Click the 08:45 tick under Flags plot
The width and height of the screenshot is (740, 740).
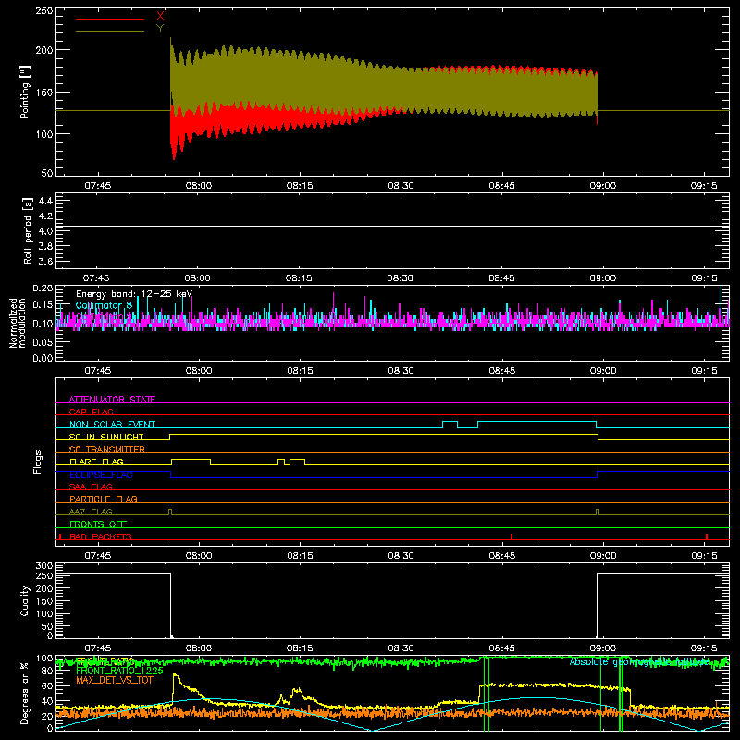pos(502,556)
